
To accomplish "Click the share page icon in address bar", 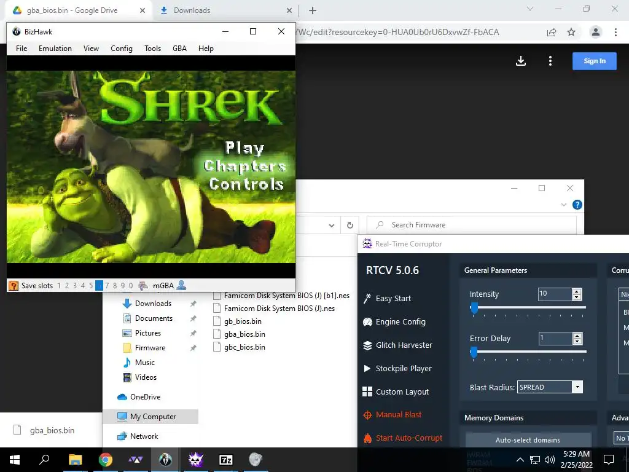I will (552, 33).
